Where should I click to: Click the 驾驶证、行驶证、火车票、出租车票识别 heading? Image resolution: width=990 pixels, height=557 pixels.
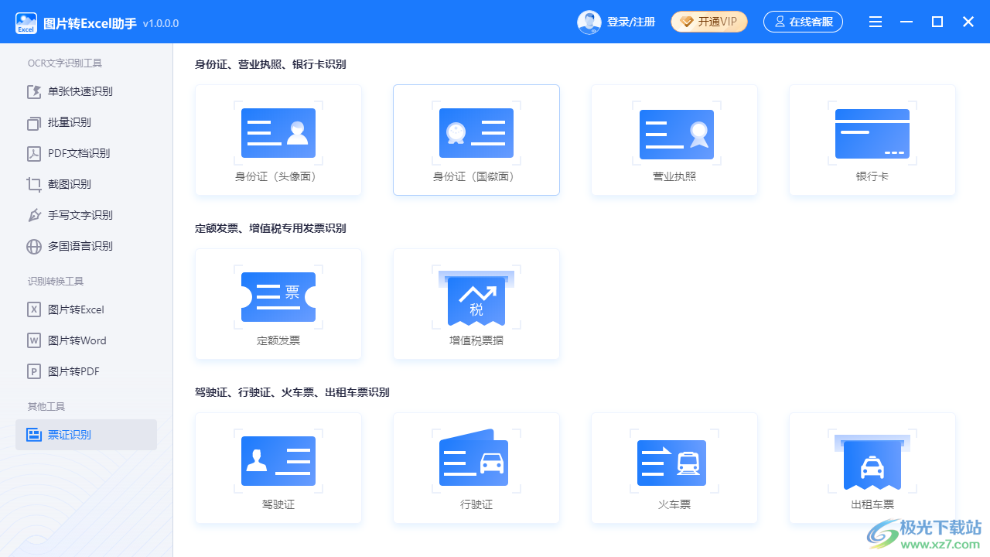pyautogui.click(x=292, y=392)
